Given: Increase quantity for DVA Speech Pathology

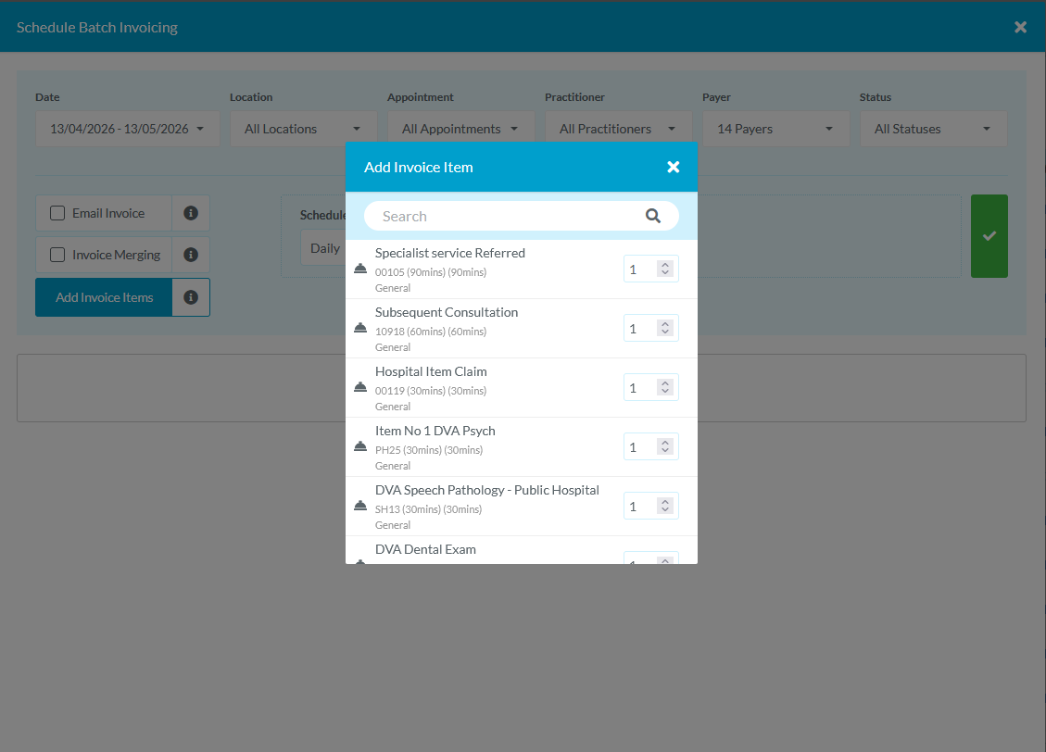Looking at the screenshot, I should [x=665, y=502].
